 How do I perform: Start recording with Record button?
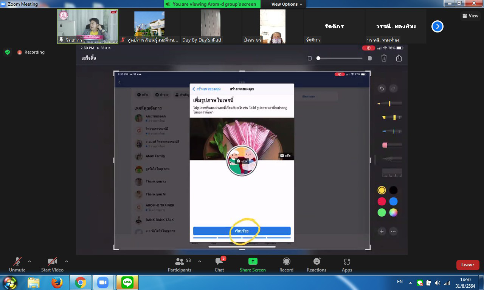[x=286, y=262]
